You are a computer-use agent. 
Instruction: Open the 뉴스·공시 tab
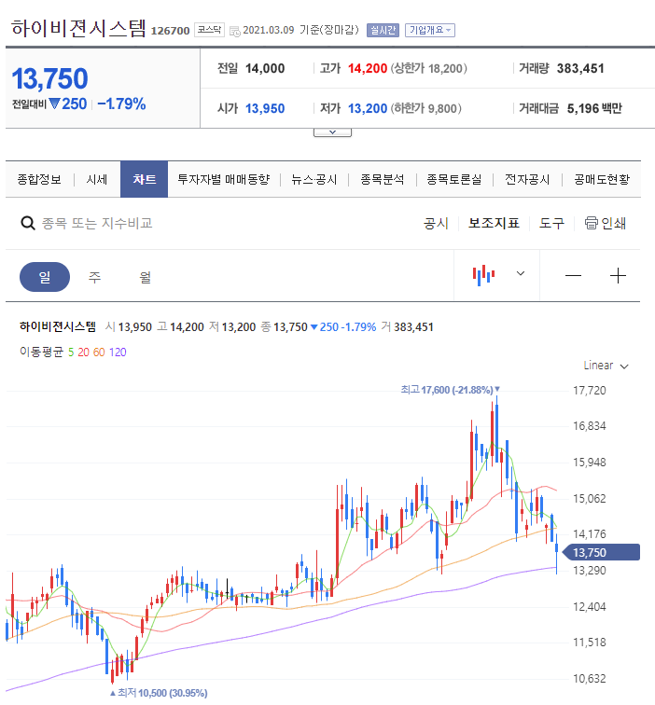pyautogui.click(x=314, y=179)
